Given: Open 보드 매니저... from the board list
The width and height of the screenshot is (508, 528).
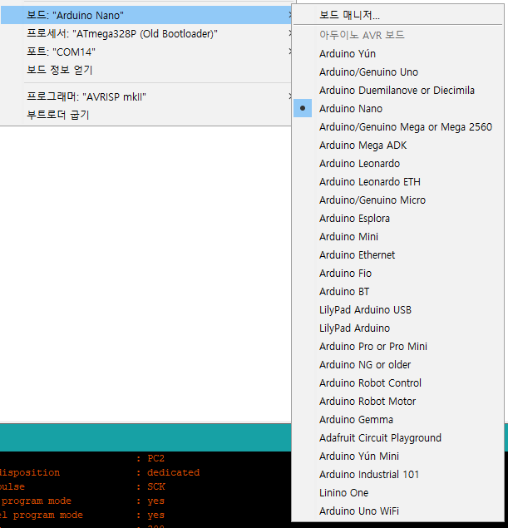Looking at the screenshot, I should tap(398, 15).
